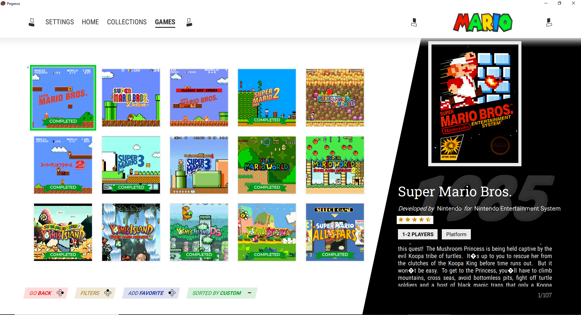Select the Super Mario World Advance 2 tile
This screenshot has width=581, height=315.
pos(335,165)
